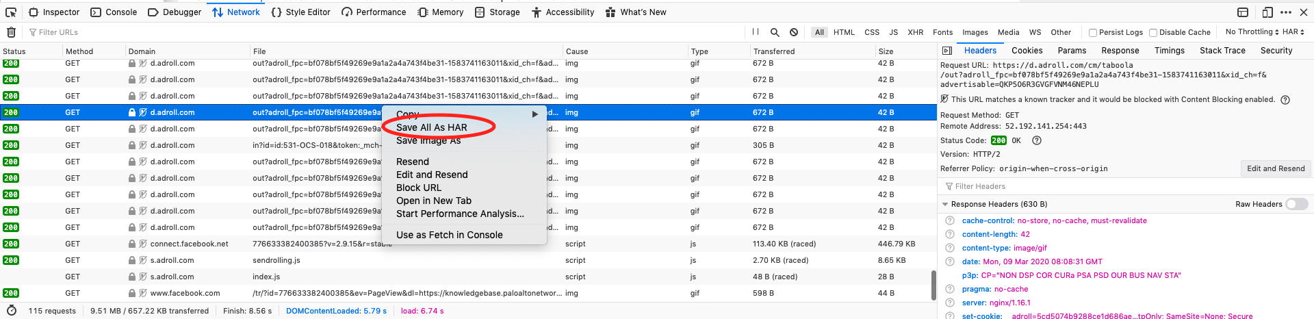The height and width of the screenshot is (319, 1314).
Task: Focus the Filter Headers input
Action: [x=1126, y=186]
